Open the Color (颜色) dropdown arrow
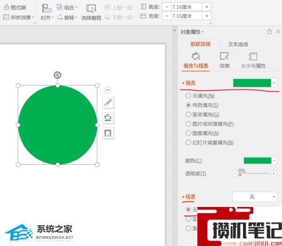Viewport: 282px width, 246px height. [x=274, y=160]
